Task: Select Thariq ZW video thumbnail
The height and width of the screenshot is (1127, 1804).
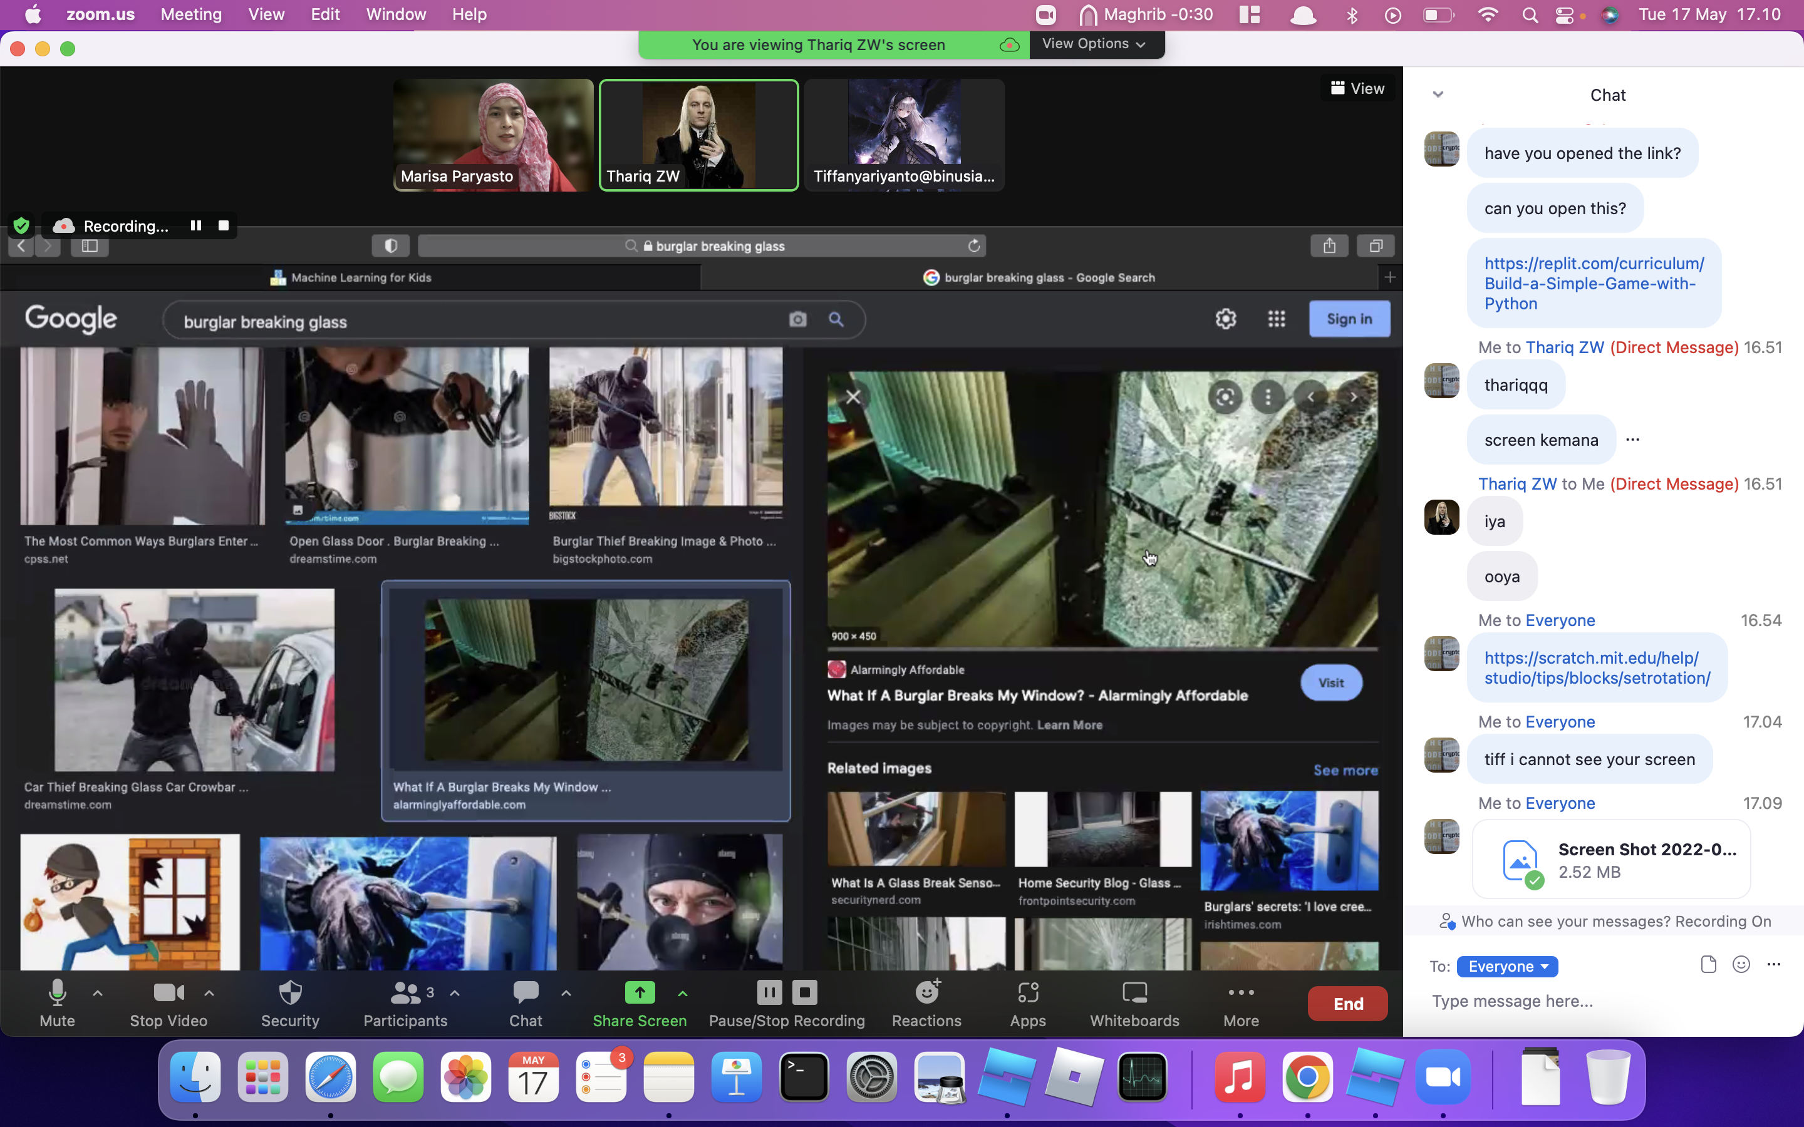Action: pos(698,135)
